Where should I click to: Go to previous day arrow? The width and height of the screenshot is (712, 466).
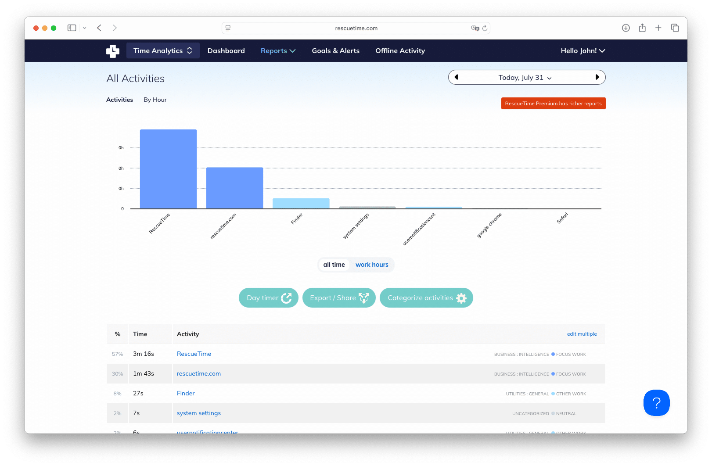pyautogui.click(x=457, y=77)
